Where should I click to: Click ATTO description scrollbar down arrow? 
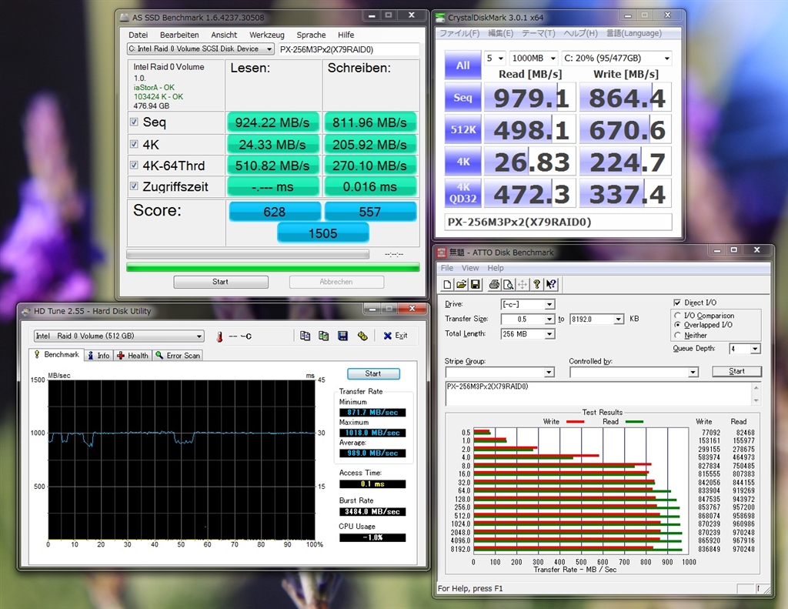click(756, 401)
